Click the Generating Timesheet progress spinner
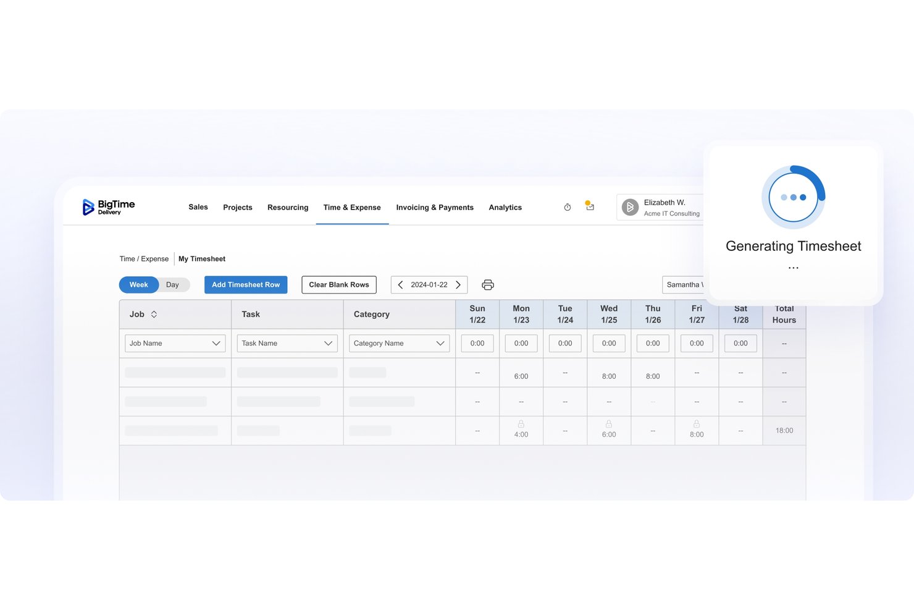This screenshot has height=610, width=914. click(x=794, y=197)
